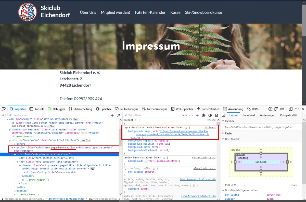
Task: Open the Kompatibilität sidebar tab
Action: coord(289,115)
